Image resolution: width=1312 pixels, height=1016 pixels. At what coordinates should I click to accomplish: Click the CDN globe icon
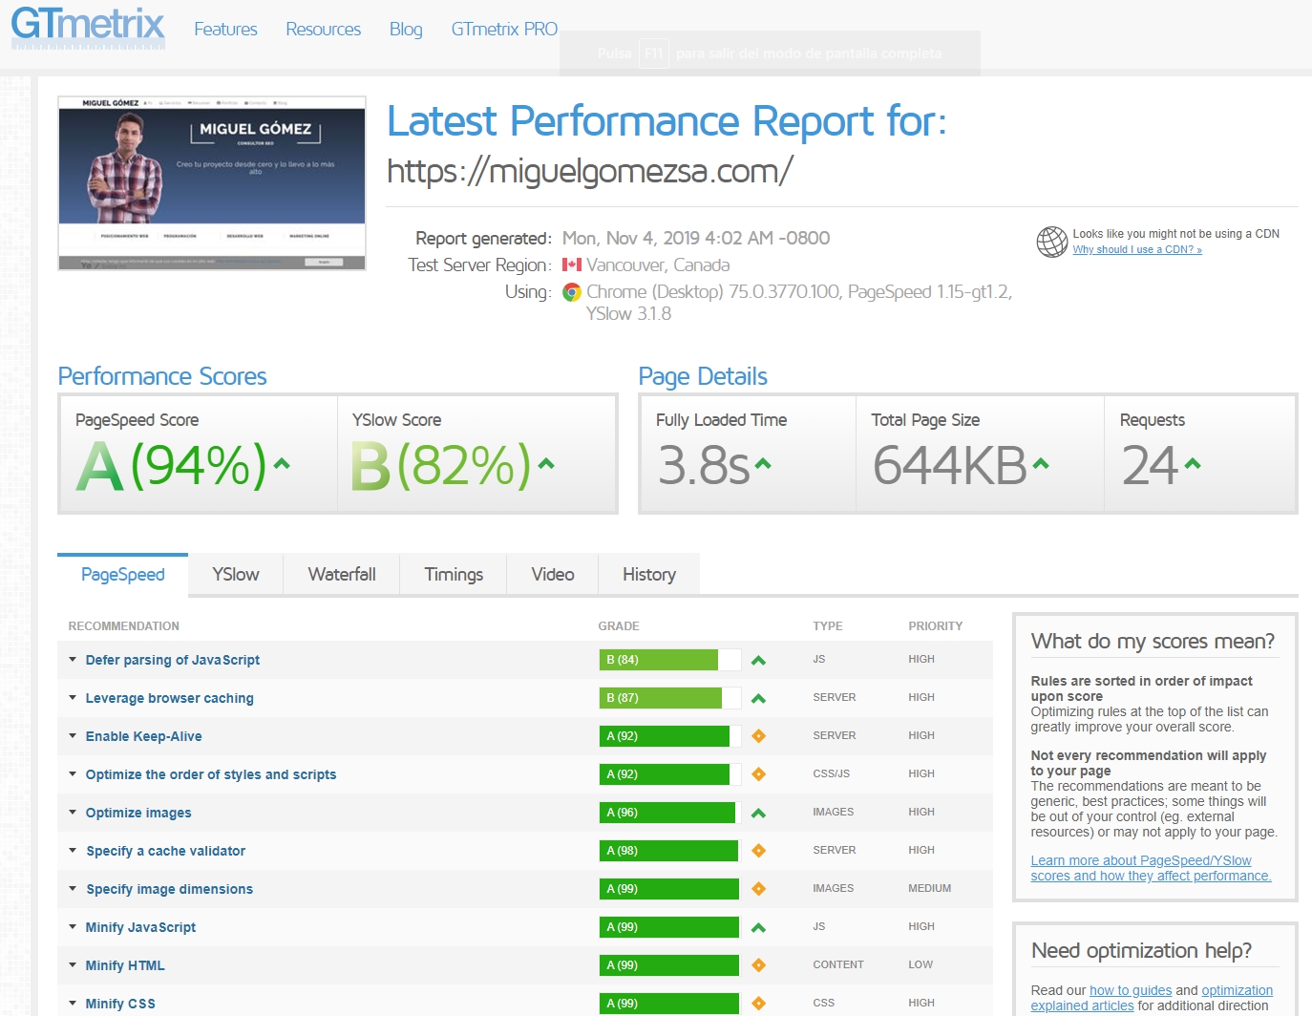[x=1051, y=242]
